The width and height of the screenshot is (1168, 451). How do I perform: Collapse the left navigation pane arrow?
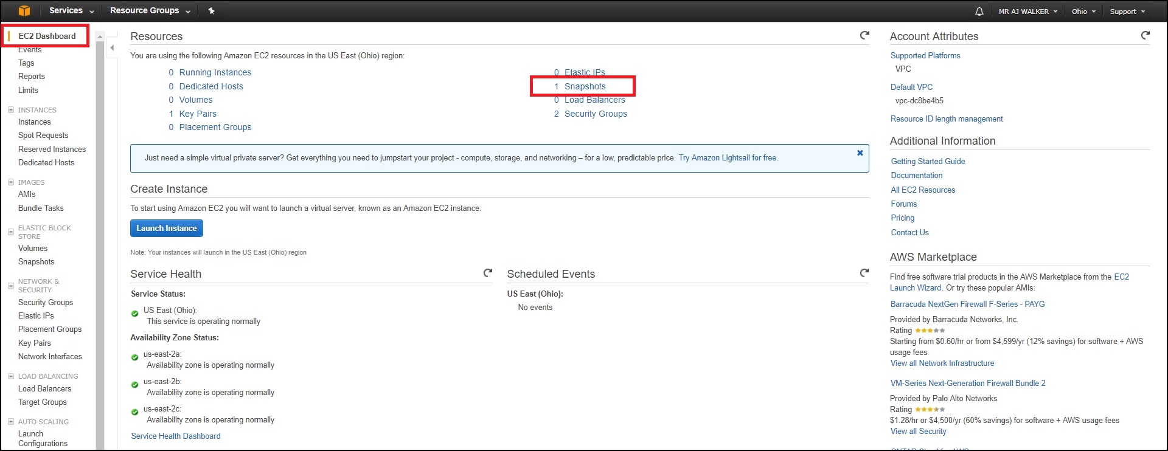(x=112, y=47)
